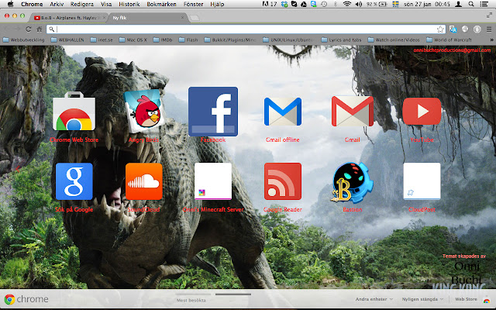Show hidden bookmarks with the overflow chevron
Viewport: 496px width, 310px height.
pos(491,40)
